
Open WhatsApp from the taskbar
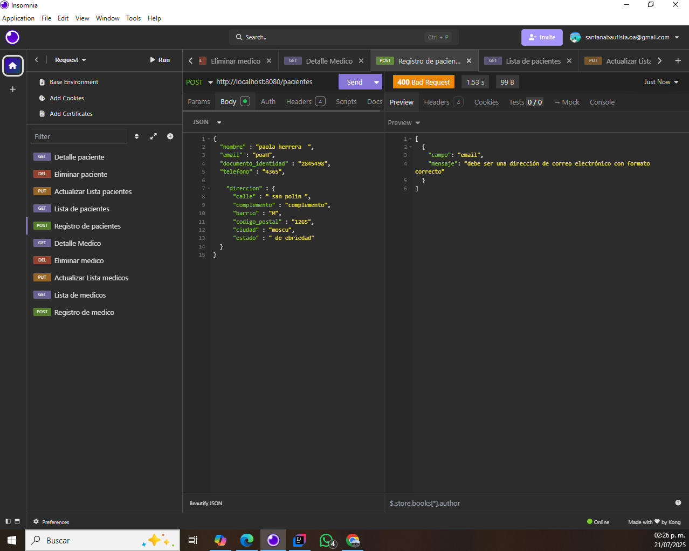coord(327,540)
